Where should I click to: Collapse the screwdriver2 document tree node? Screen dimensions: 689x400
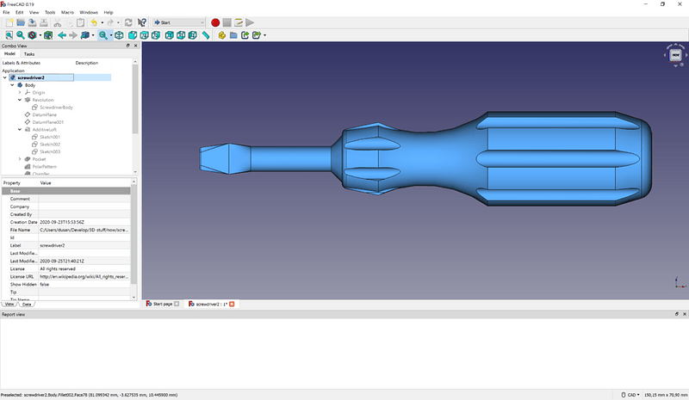5,77
